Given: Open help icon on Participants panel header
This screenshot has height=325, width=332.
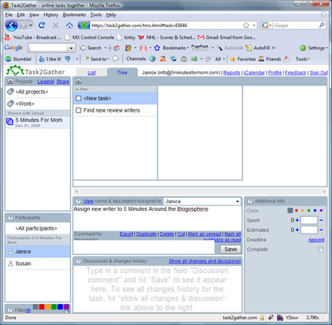Looking at the screenshot, I should click(11, 218).
